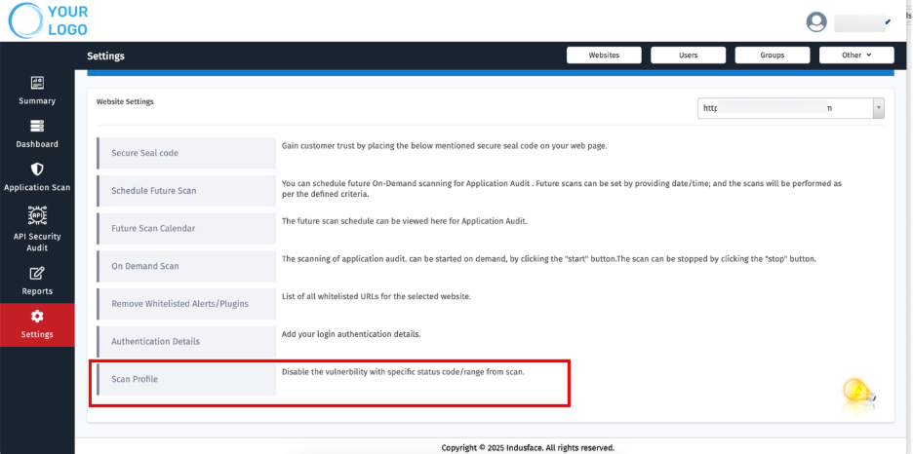Click the Settings page title
The height and width of the screenshot is (454, 913).
[x=105, y=56]
